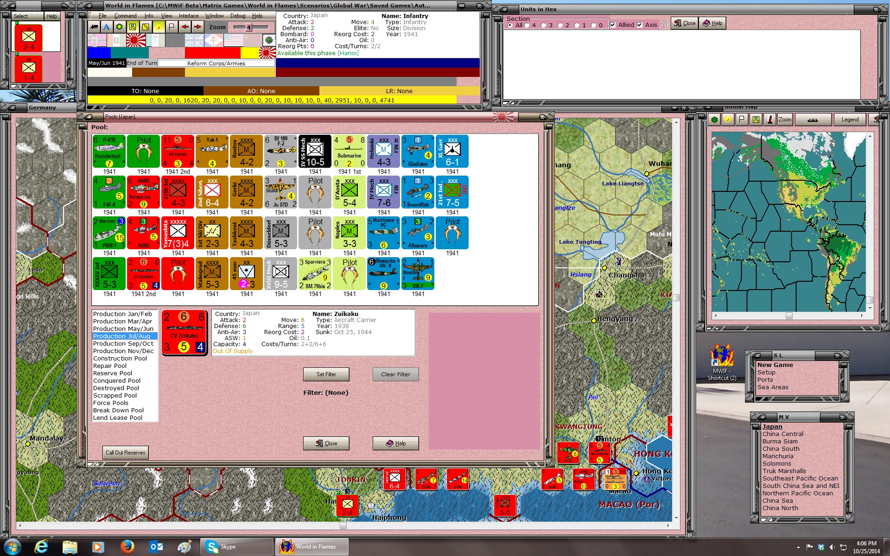Select Construction Pool in list

coord(120,359)
